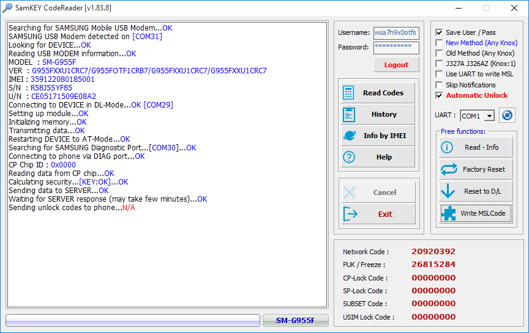Click the SamKEY key icon in title bar
This screenshot has width=529, height=333.
tap(7, 7)
